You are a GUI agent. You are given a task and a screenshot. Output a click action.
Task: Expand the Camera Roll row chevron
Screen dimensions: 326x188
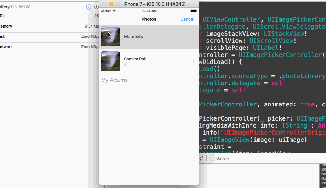[x=194, y=61]
